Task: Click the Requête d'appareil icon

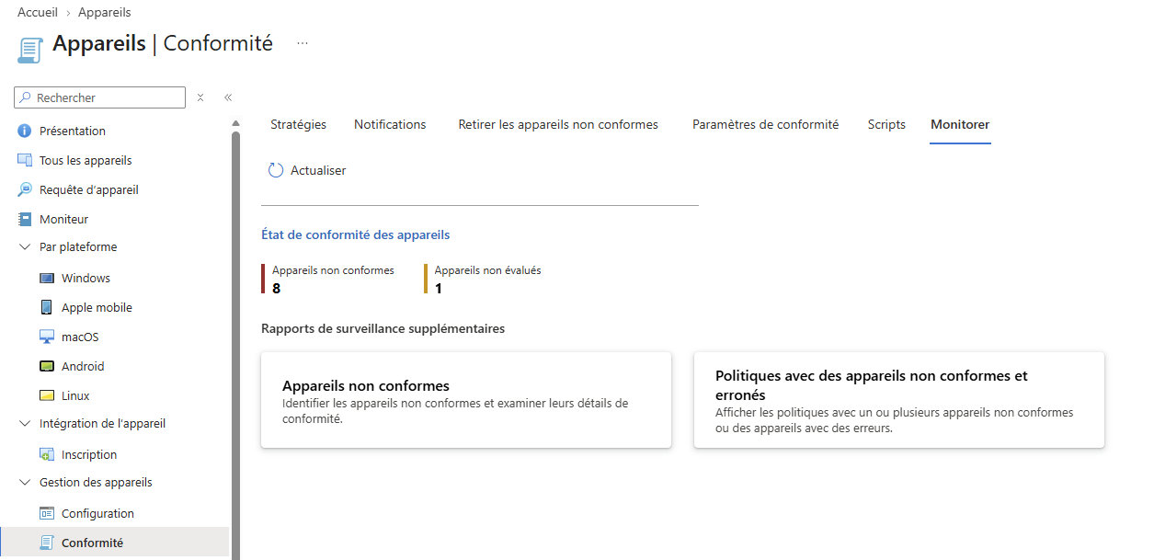Action: pos(25,189)
